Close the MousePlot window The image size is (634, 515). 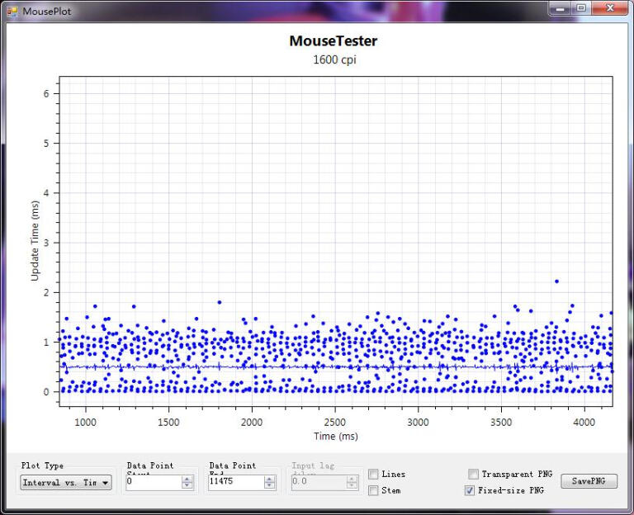pyautogui.click(x=611, y=8)
